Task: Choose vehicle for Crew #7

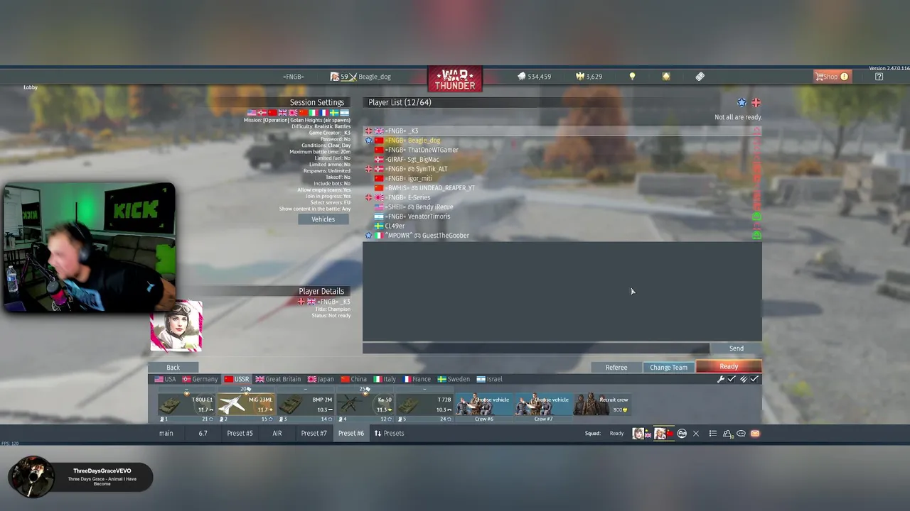Action: (x=544, y=405)
